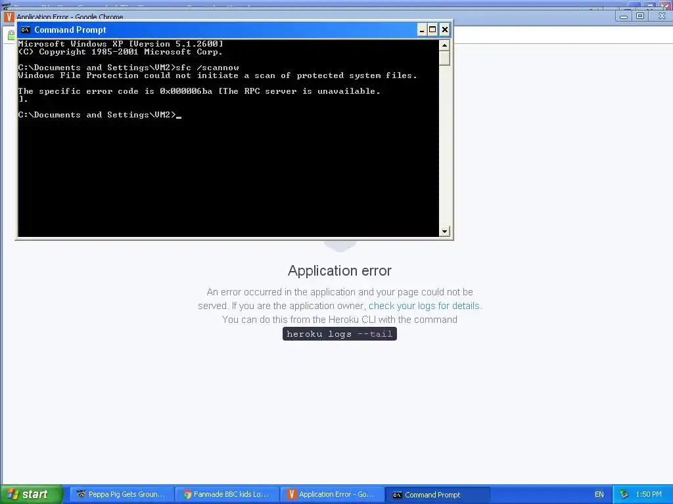Image resolution: width=673 pixels, height=504 pixels.
Task: Click the 'Application error' heading
Action: point(340,270)
